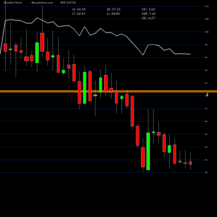The height and width of the screenshot is (217, 217).
Task: Click the OL: 6.27 reading
Action: coord(148,18)
